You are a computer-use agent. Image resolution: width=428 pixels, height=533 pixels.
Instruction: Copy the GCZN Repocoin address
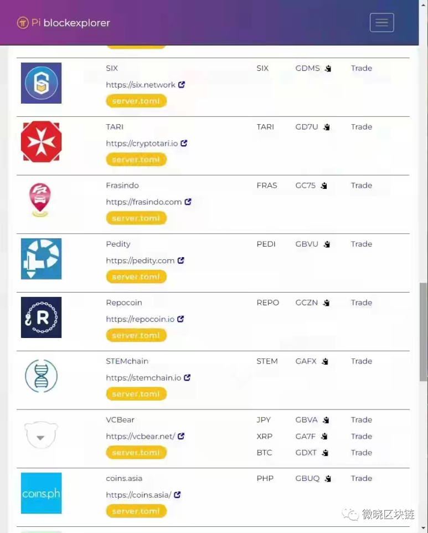[326, 303]
